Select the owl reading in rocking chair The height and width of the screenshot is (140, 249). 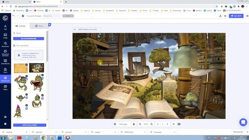[x=37, y=83]
